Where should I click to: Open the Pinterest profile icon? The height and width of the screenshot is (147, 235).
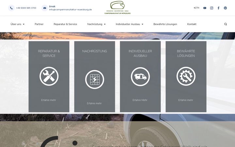point(225,8)
